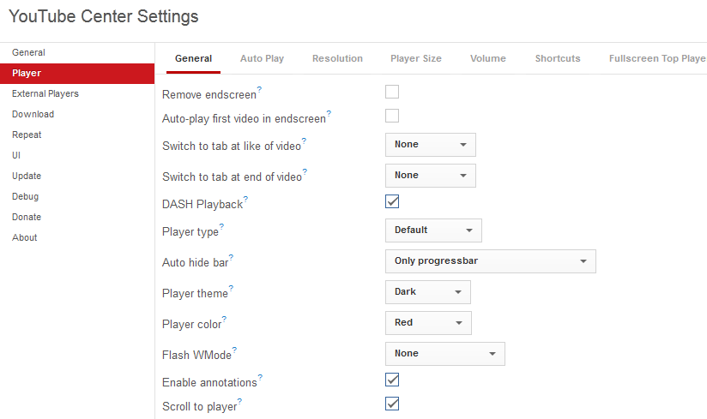The image size is (707, 419).
Task: Open Update settings category
Action: coord(77,176)
